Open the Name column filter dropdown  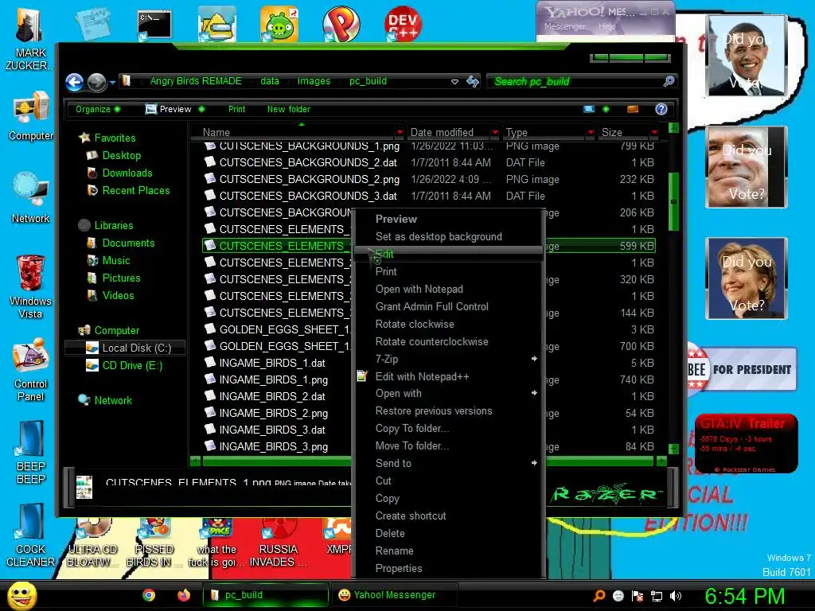[x=400, y=133]
